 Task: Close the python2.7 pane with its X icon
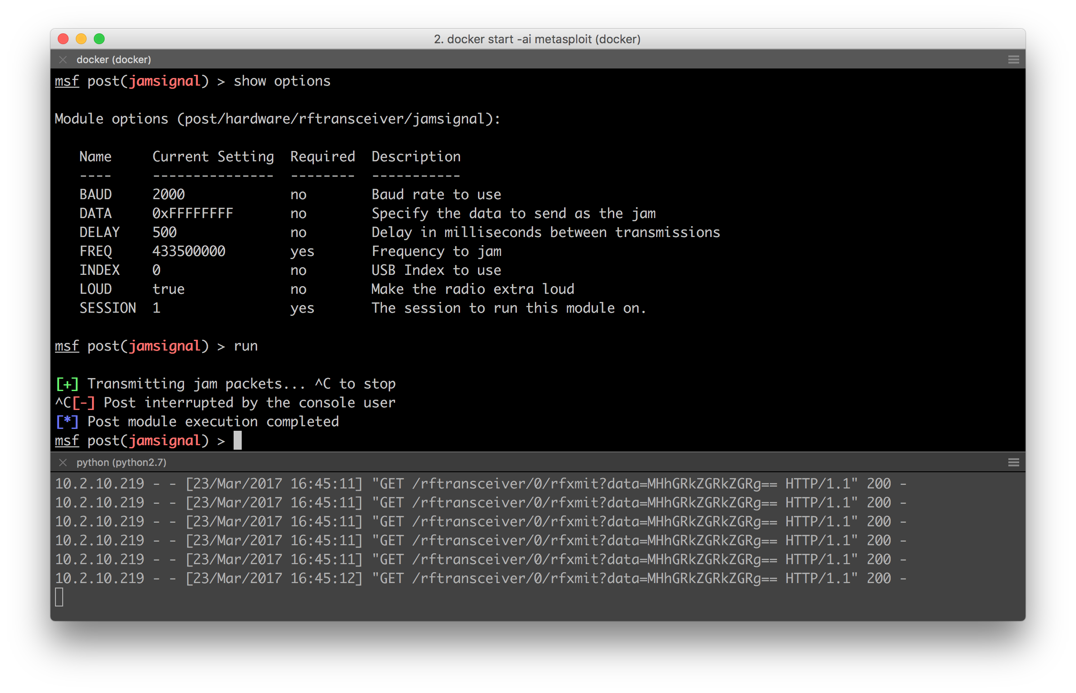click(x=63, y=462)
